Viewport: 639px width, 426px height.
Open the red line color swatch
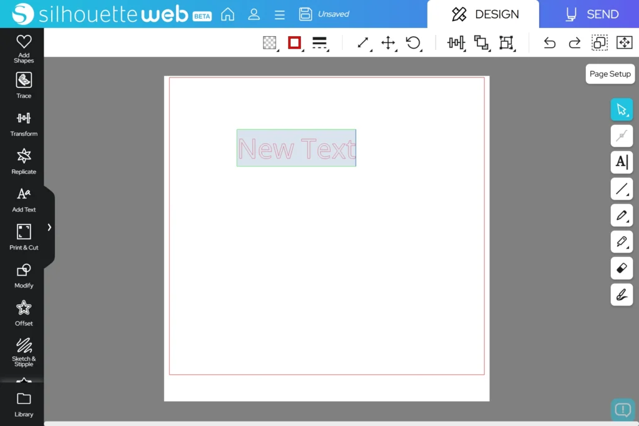coord(295,43)
